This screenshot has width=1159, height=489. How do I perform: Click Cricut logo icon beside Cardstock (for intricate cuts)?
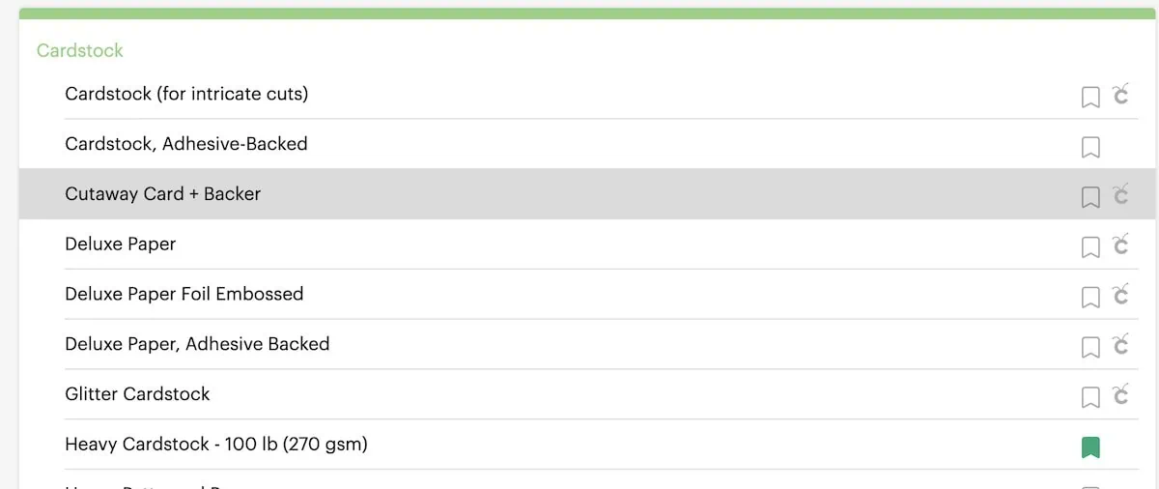point(1120,94)
